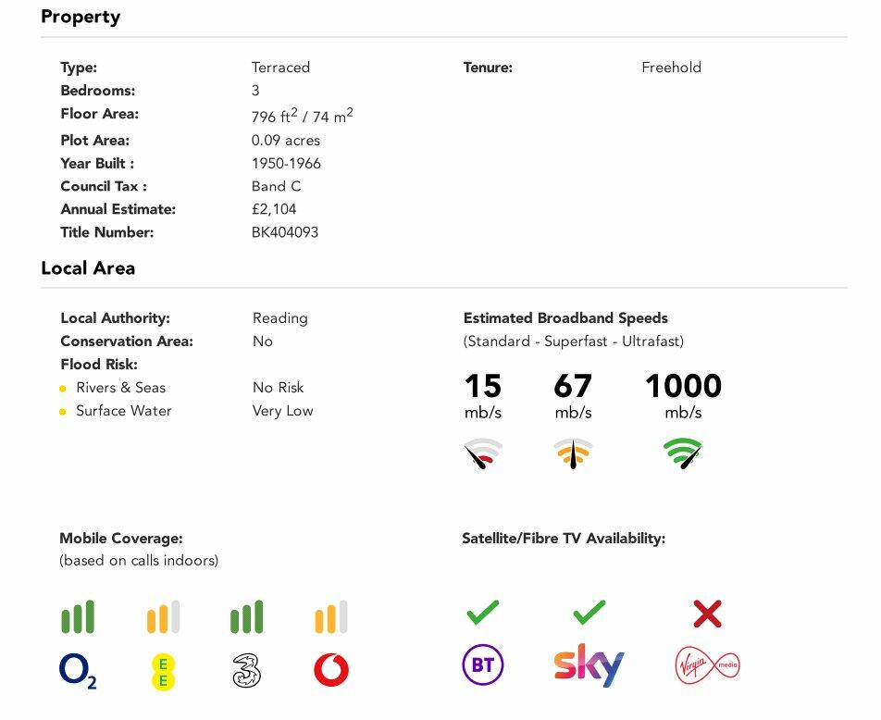
Task: Click the Rivers & Seas yellow bullet
Action: (x=63, y=389)
